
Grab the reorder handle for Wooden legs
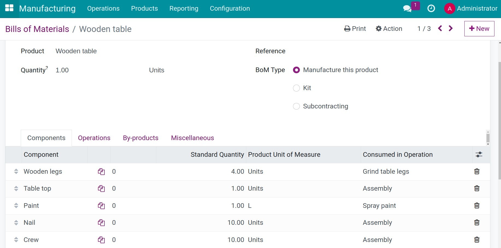[x=16, y=172]
